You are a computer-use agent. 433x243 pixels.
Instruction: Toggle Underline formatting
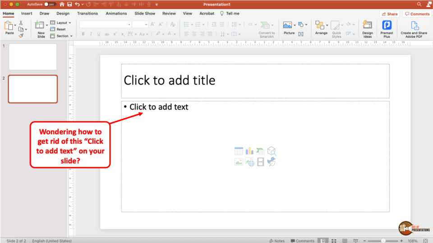coord(99,34)
